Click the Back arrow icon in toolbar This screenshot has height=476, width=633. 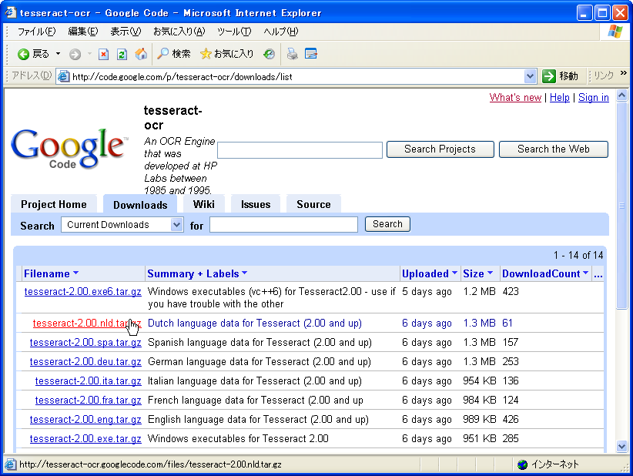point(23,54)
